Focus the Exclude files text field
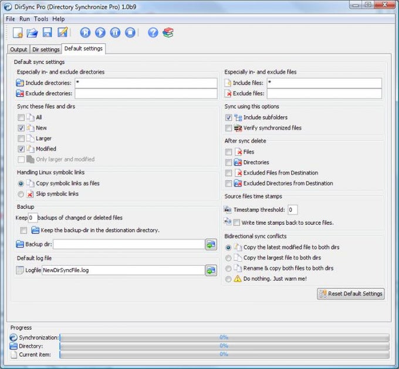This screenshot has height=369, width=399. tap(324, 93)
